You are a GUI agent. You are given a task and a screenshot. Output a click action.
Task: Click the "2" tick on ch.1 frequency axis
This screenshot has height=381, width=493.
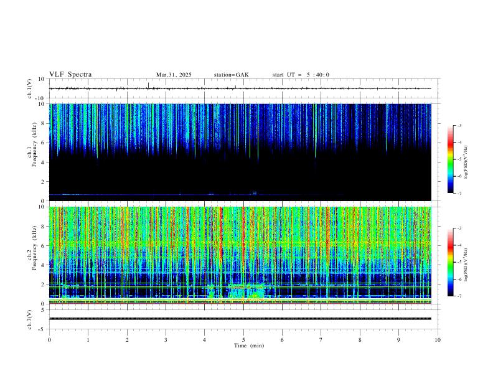point(44,182)
